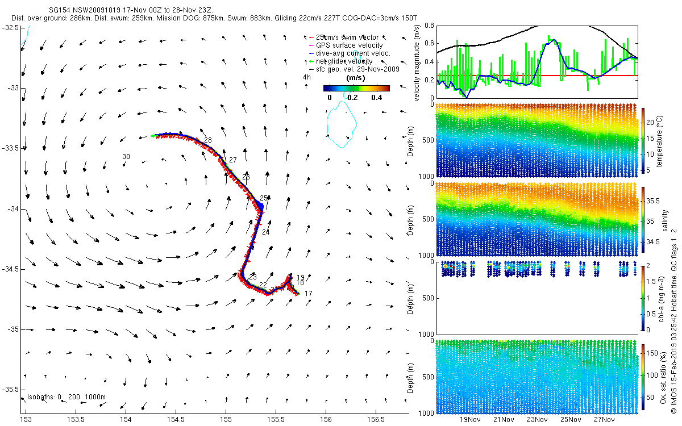Click the salinity colorbar scale
The image size is (682, 426).
pos(643,221)
